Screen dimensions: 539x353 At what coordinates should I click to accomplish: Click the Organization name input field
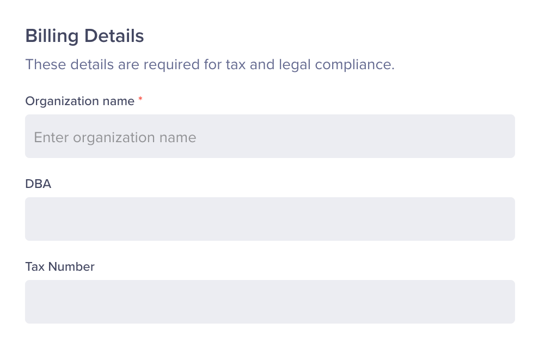pos(270,136)
